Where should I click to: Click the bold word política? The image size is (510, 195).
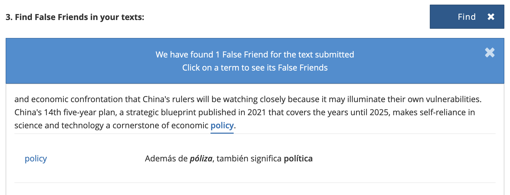click(x=298, y=159)
